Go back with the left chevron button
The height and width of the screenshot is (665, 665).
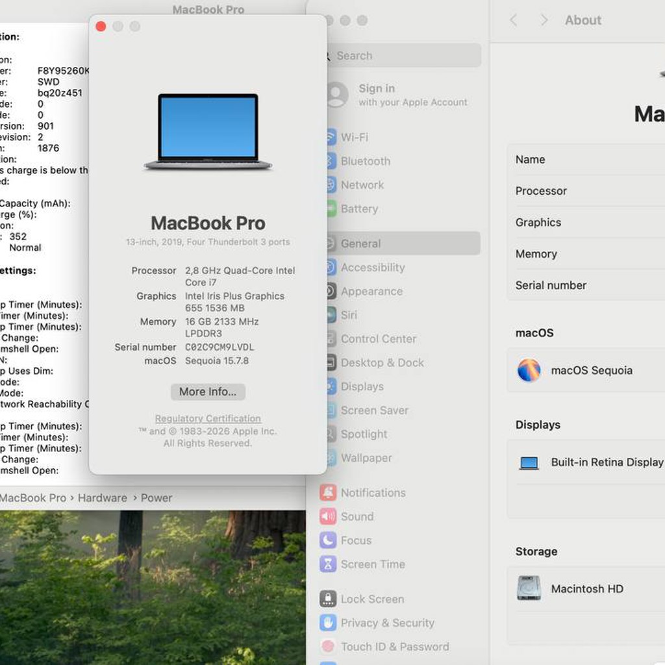click(514, 20)
